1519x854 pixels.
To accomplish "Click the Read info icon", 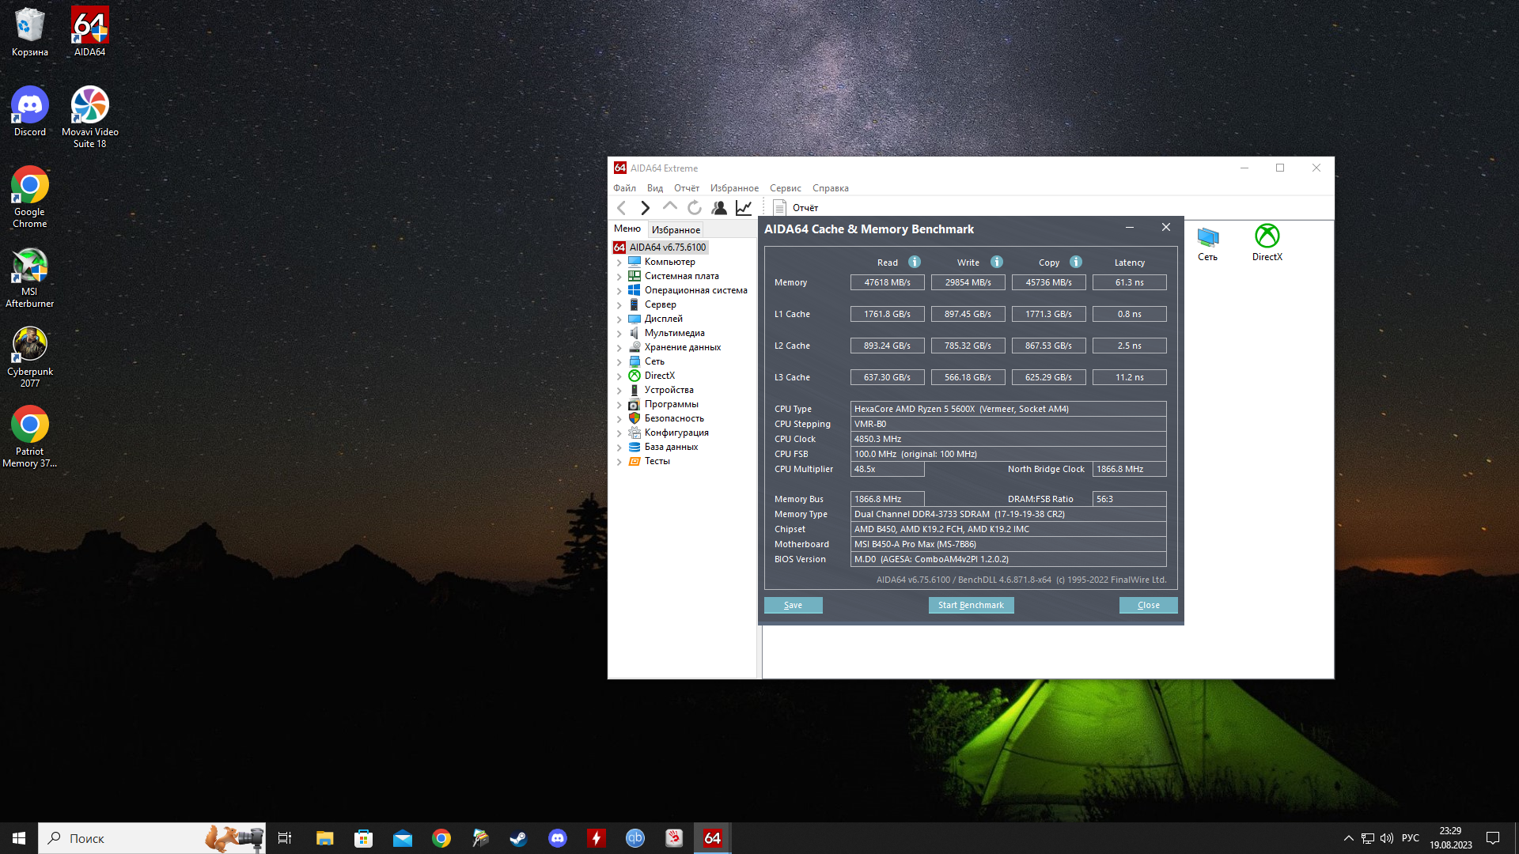I will point(915,262).
